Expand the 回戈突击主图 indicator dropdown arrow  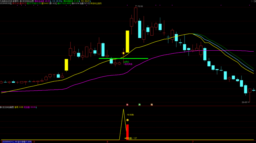[21, 1]
